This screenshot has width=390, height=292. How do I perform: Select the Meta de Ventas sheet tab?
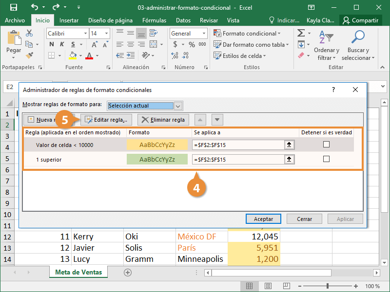tap(78, 272)
